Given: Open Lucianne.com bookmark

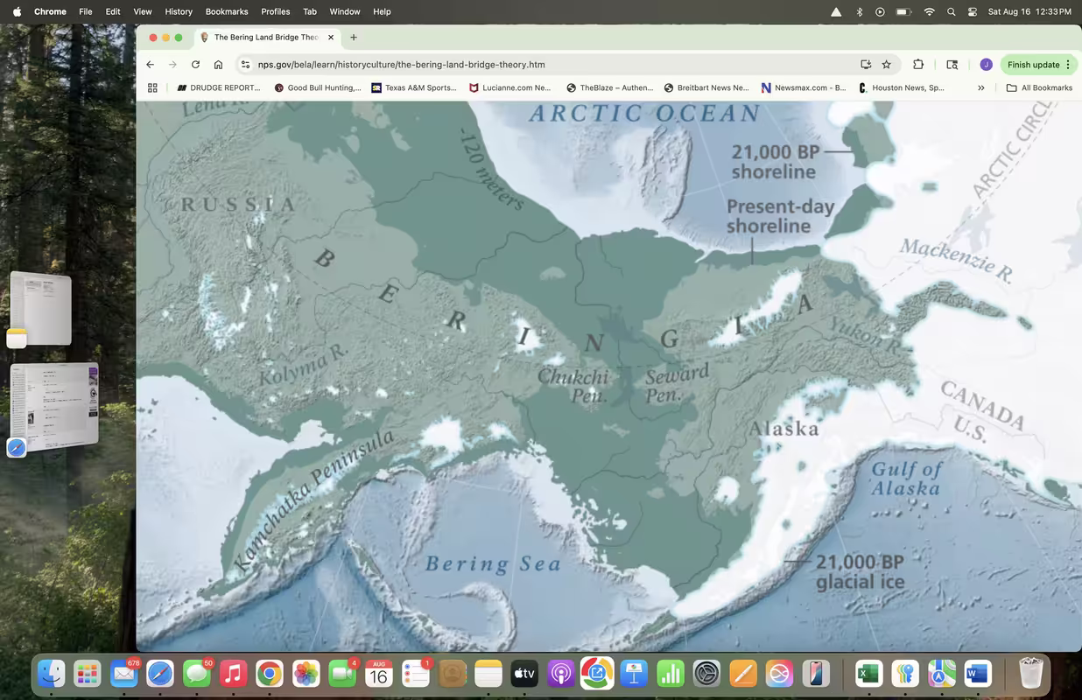Looking at the screenshot, I should (512, 87).
